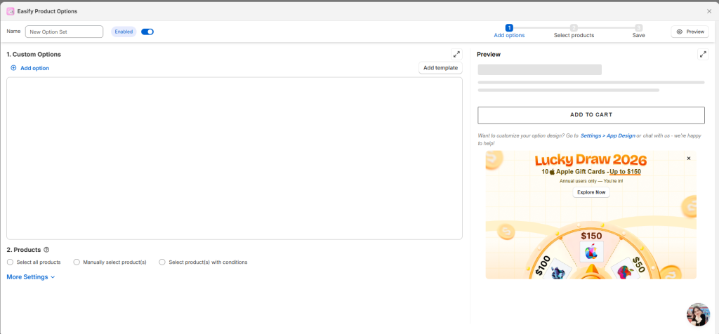
Task: Open the Settings > App Design link
Action: (x=607, y=135)
